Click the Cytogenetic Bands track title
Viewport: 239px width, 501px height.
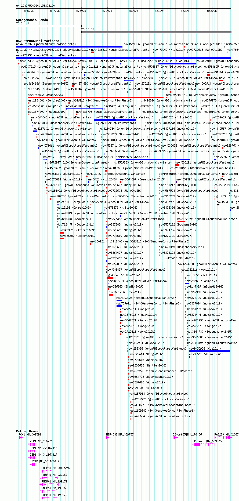(x=32, y=20)
